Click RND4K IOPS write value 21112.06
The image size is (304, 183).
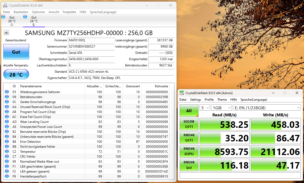(276, 151)
